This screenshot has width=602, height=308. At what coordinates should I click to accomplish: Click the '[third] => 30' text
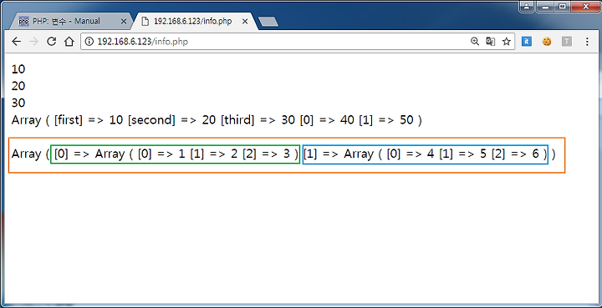coord(258,120)
